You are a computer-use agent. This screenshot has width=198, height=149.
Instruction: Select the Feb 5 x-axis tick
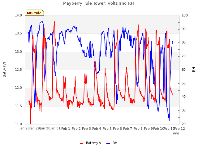(x=107, y=129)
